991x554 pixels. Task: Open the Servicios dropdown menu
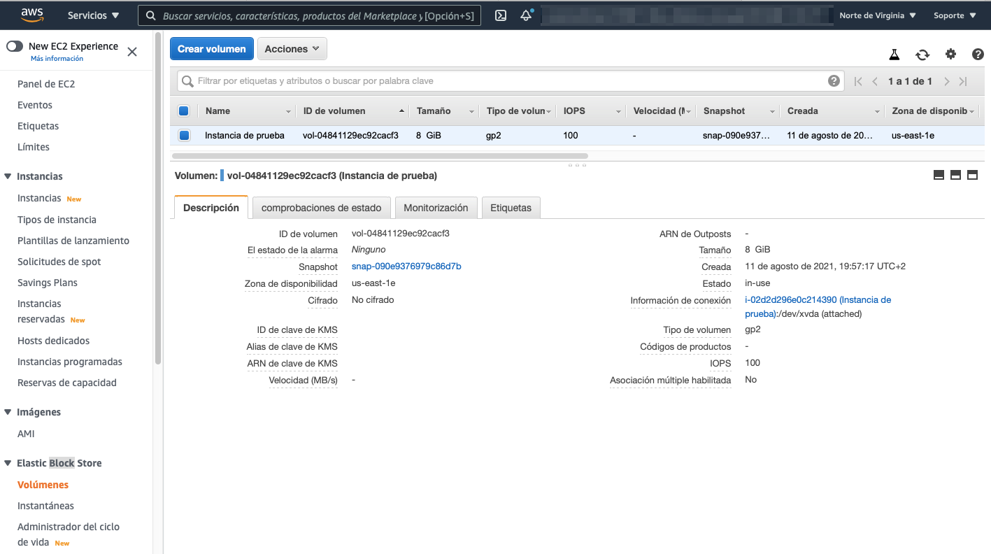pyautogui.click(x=94, y=15)
